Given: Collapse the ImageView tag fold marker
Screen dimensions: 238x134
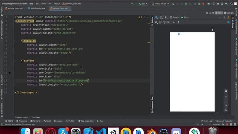Looking at the screenshot, I should tap(14, 41).
